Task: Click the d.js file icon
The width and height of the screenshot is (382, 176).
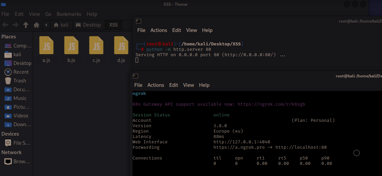Action: (121, 45)
